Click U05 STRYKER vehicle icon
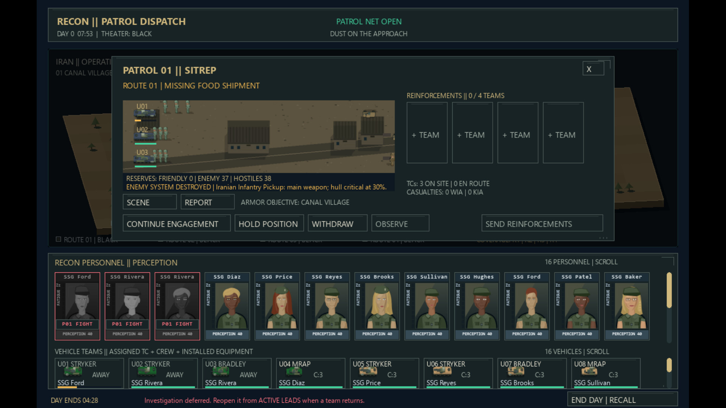 coord(368,372)
